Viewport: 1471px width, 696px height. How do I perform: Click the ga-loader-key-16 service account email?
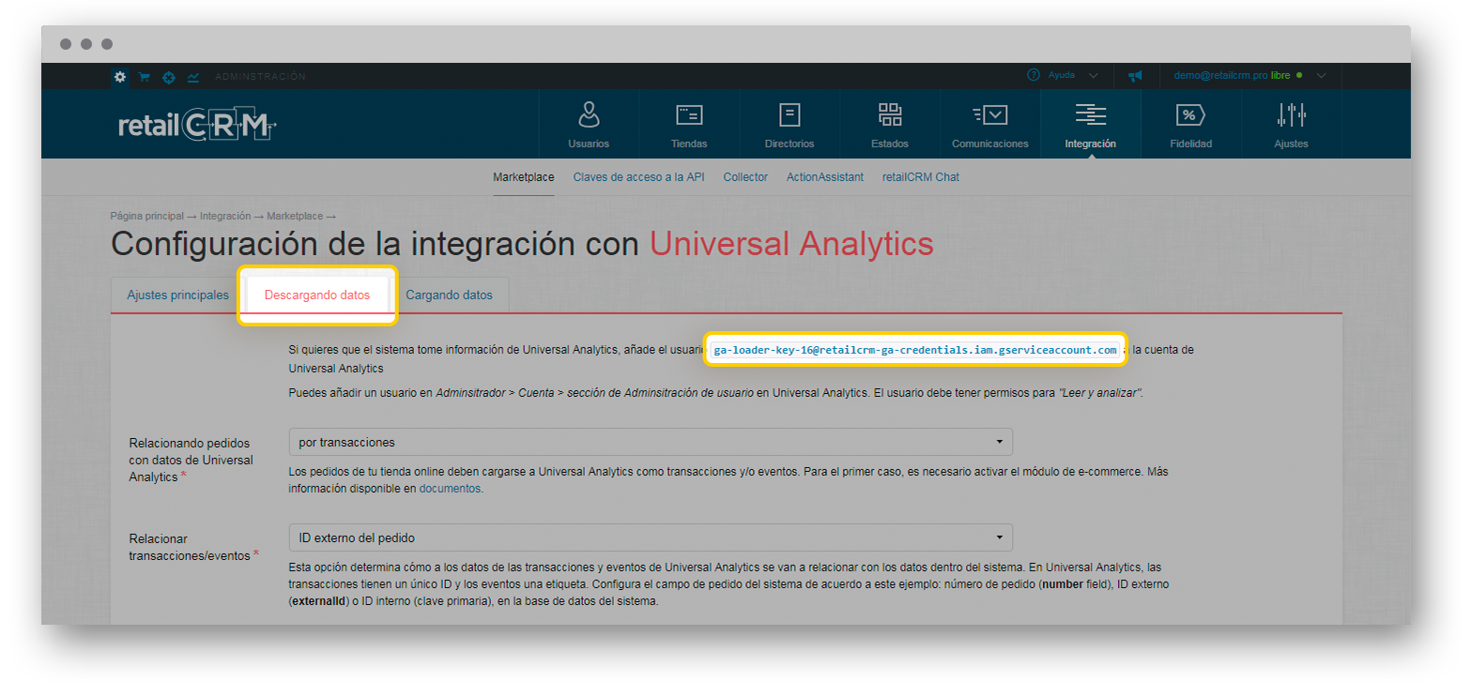(915, 350)
